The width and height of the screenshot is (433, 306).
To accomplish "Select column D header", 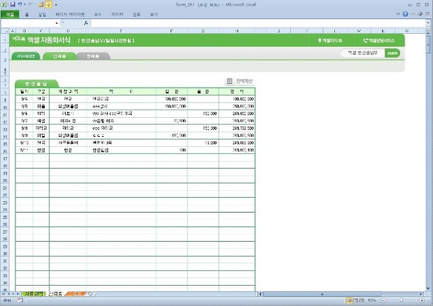I will [x=68, y=31].
